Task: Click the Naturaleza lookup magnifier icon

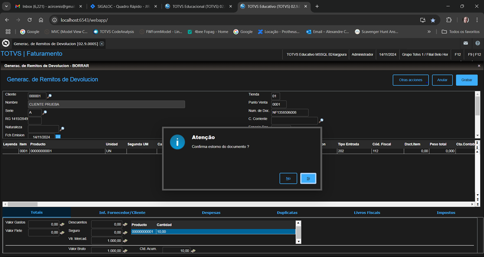Action: [x=62, y=129]
